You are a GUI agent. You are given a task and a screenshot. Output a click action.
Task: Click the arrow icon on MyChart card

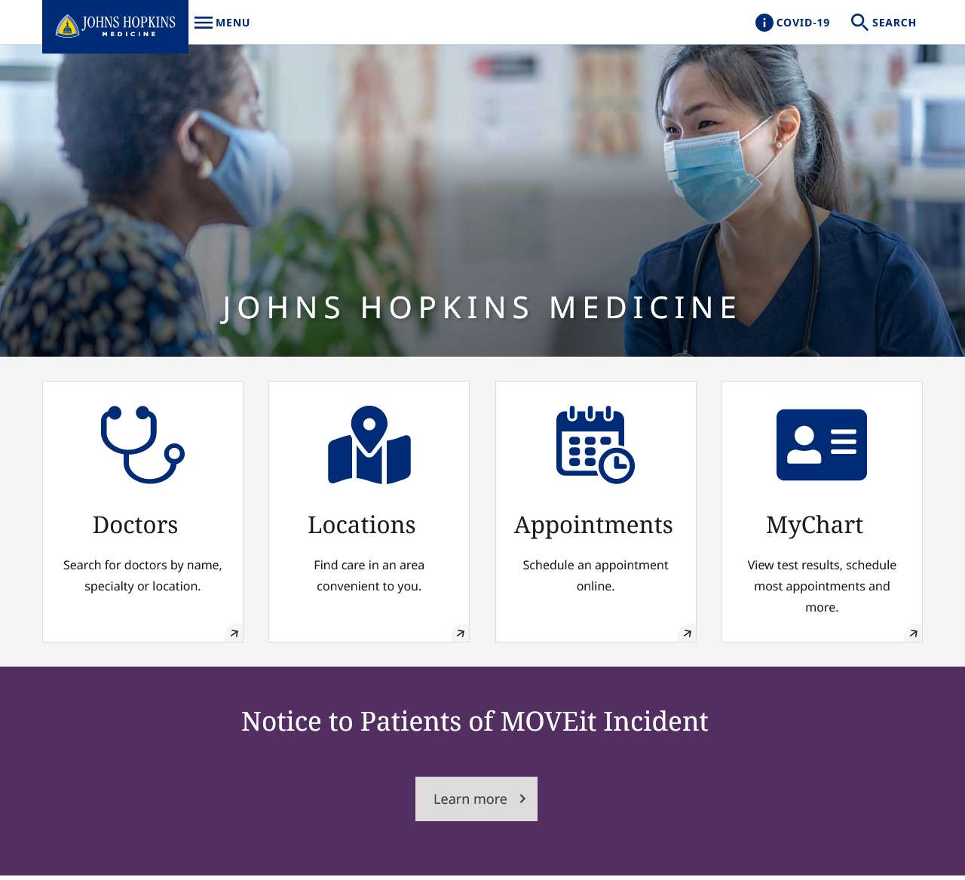(x=913, y=633)
